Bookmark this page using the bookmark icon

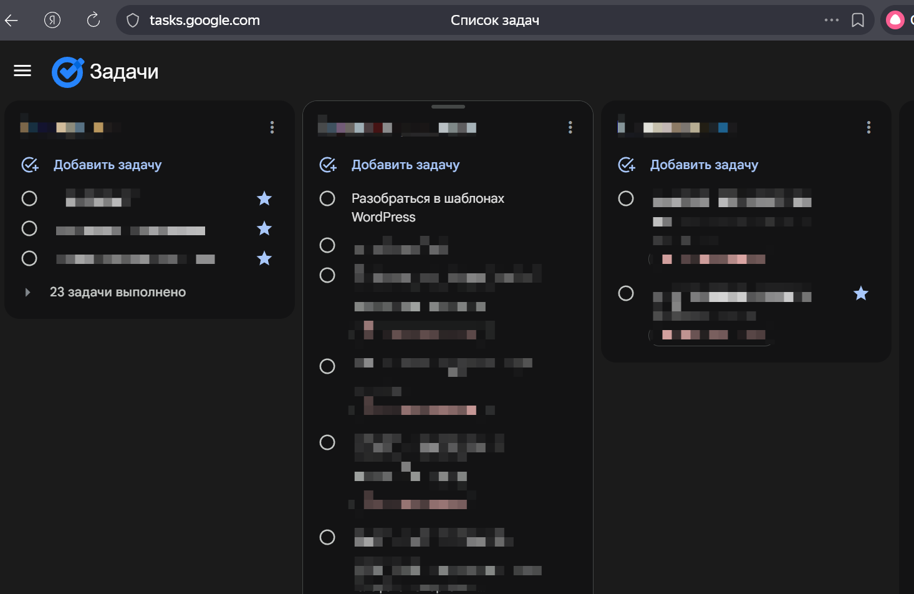(858, 21)
